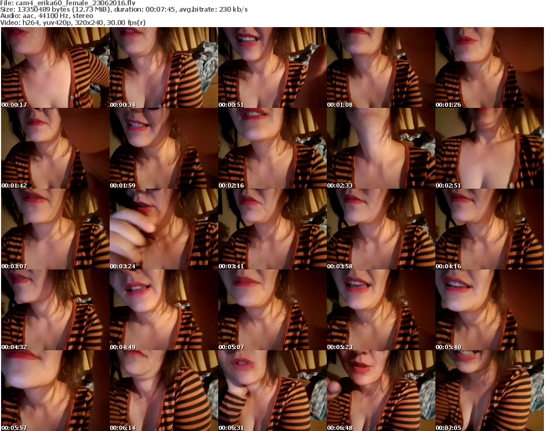Pick the 00:03:24 frame
545x431 pixels.
[x=164, y=229]
